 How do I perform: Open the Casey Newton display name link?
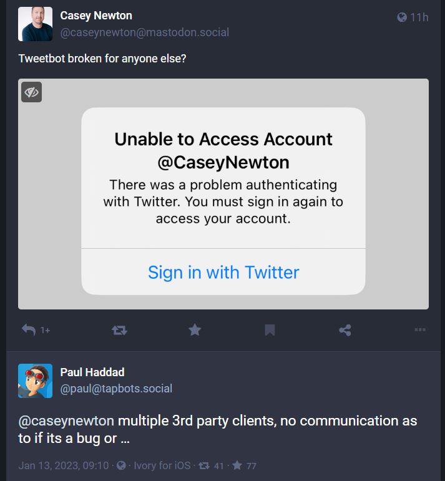pyautogui.click(x=96, y=16)
